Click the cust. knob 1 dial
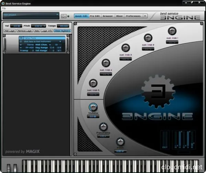This screenshot has width=206, height=173. [x=172, y=31]
